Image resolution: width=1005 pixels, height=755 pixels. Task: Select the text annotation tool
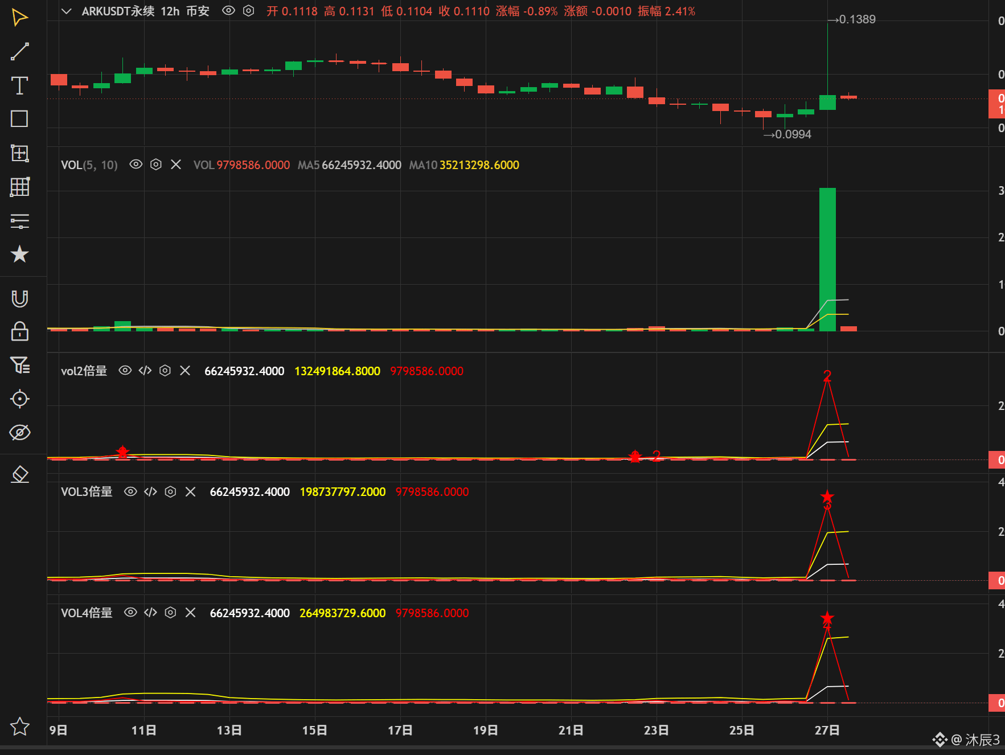tap(19, 85)
